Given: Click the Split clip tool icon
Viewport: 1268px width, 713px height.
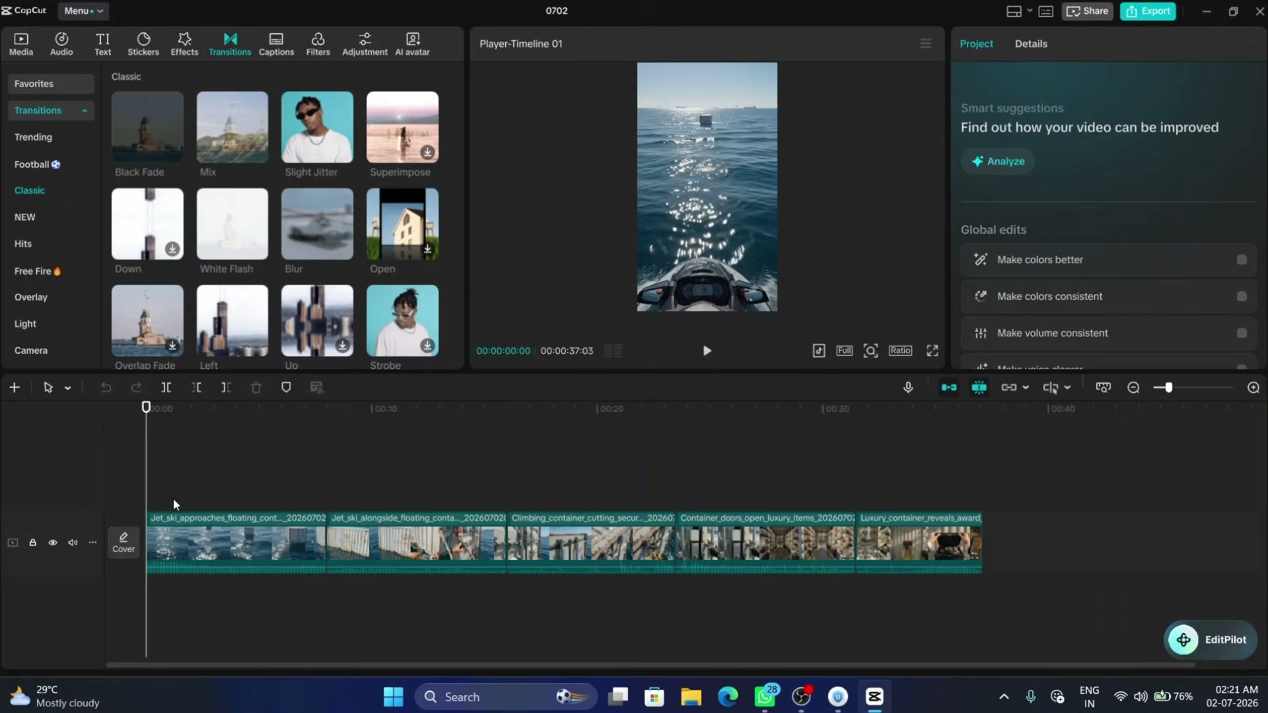Looking at the screenshot, I should point(166,388).
